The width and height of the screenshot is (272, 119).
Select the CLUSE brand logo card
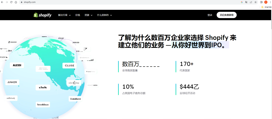(70, 66)
